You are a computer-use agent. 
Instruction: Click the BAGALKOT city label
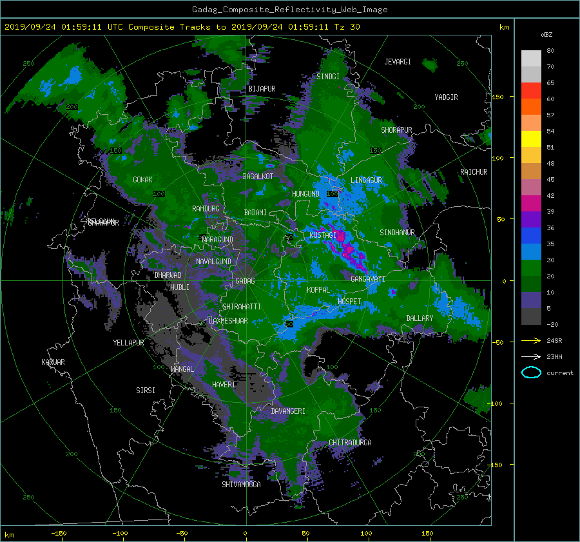click(x=258, y=177)
